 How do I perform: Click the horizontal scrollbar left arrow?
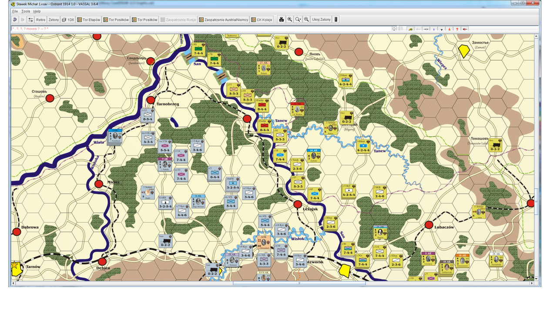tap(13, 283)
